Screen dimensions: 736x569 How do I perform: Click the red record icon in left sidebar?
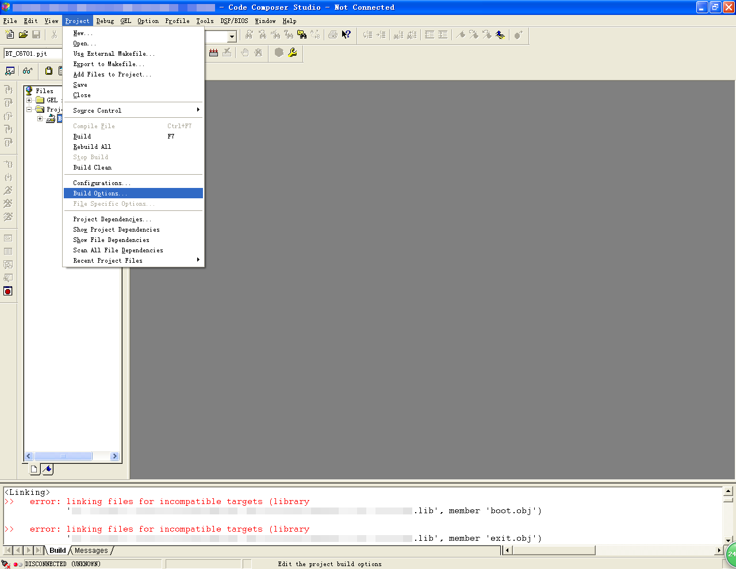(x=8, y=291)
